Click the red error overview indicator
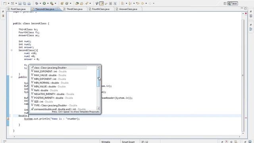The image size is (254, 143). 246,13
